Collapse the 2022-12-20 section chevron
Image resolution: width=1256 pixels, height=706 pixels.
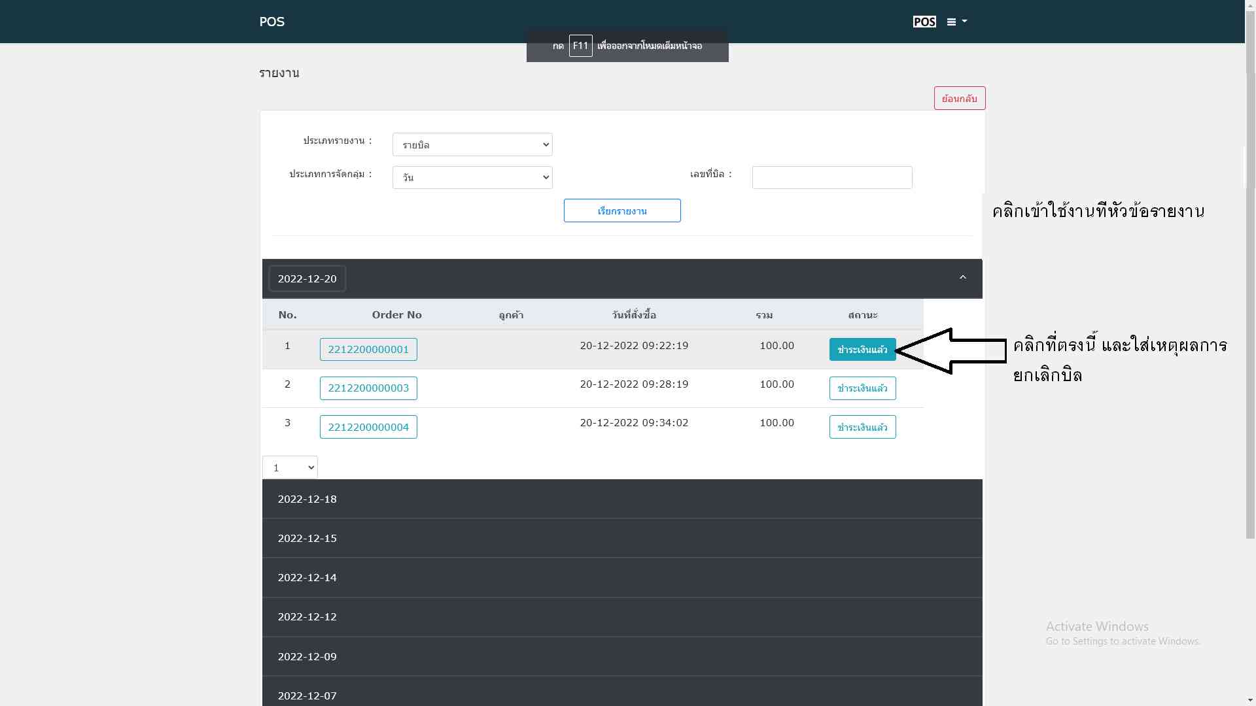tap(962, 278)
